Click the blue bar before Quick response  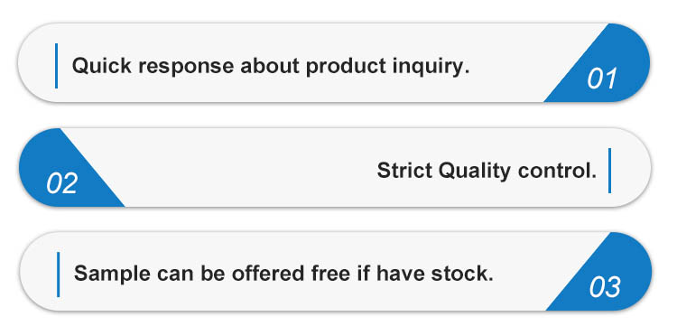click(x=57, y=66)
